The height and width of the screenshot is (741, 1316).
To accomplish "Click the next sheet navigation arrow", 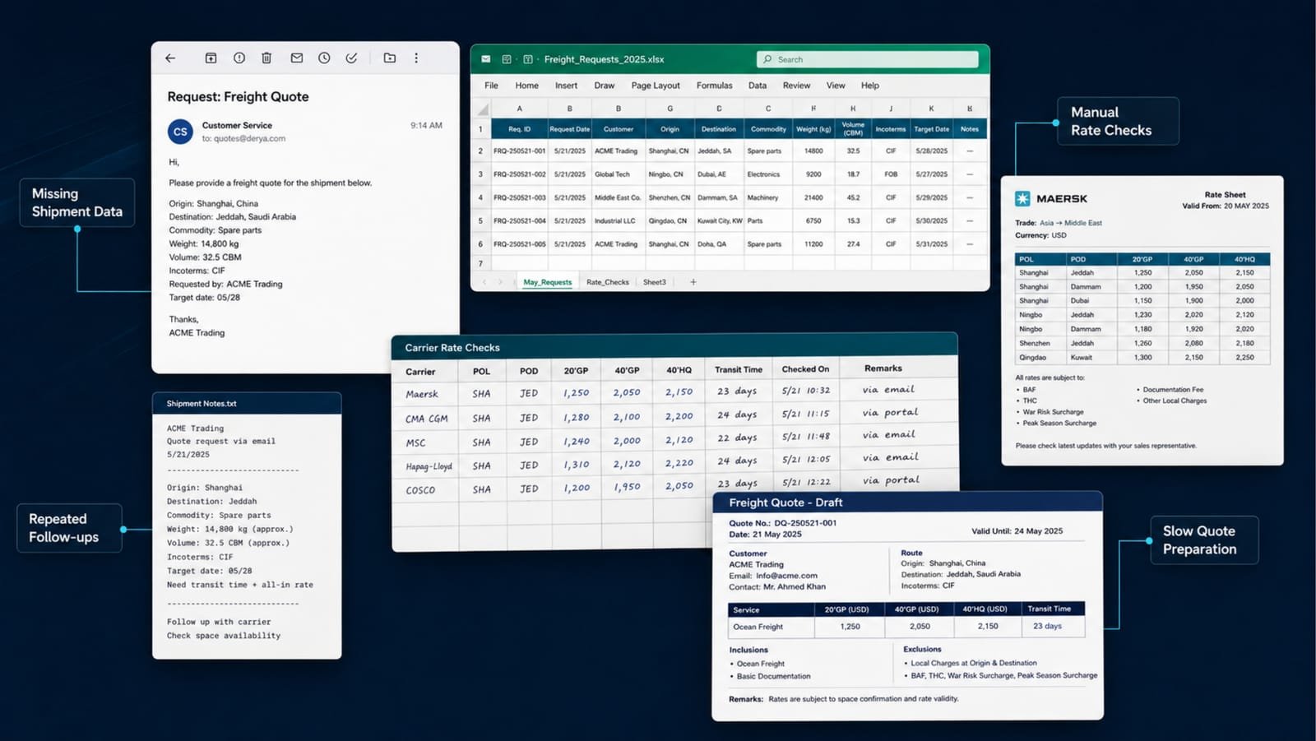I will pyautogui.click(x=500, y=282).
